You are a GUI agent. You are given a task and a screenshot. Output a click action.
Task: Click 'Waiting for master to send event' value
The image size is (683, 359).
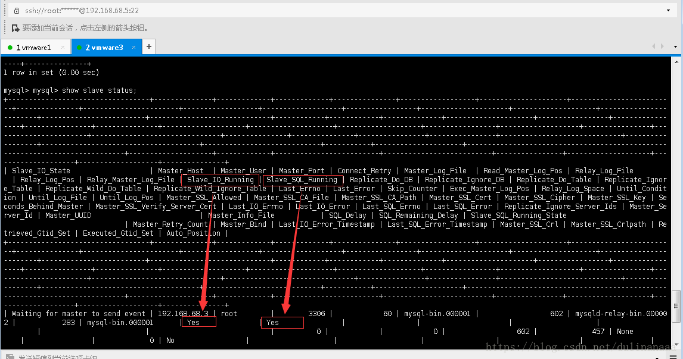click(x=79, y=313)
